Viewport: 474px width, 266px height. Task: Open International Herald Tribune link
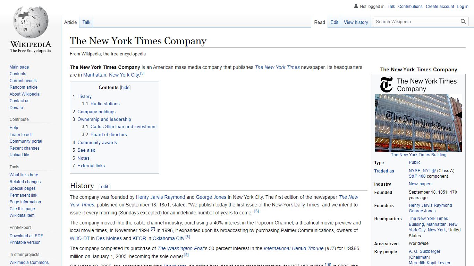coord(294,248)
